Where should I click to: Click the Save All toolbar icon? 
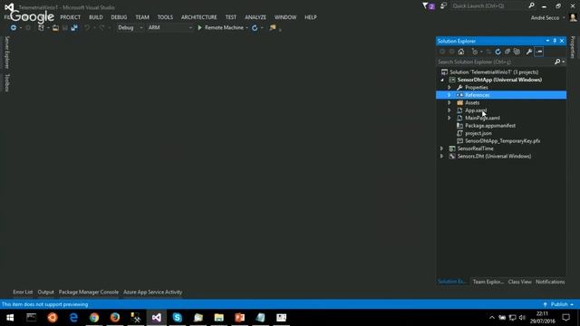tap(74, 28)
